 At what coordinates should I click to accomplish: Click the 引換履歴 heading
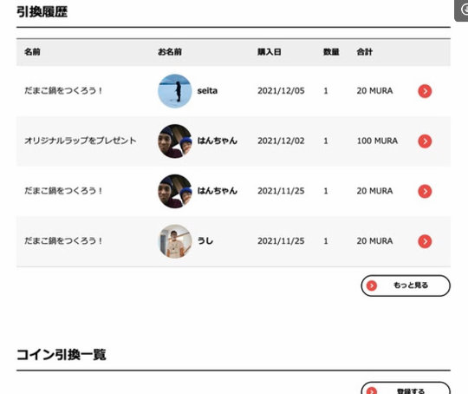tap(42, 12)
